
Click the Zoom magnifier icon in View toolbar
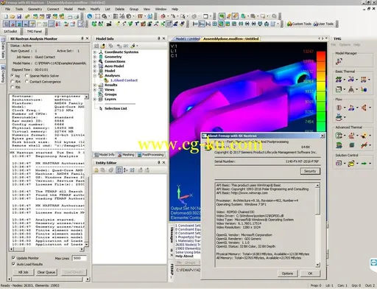pos(105,16)
